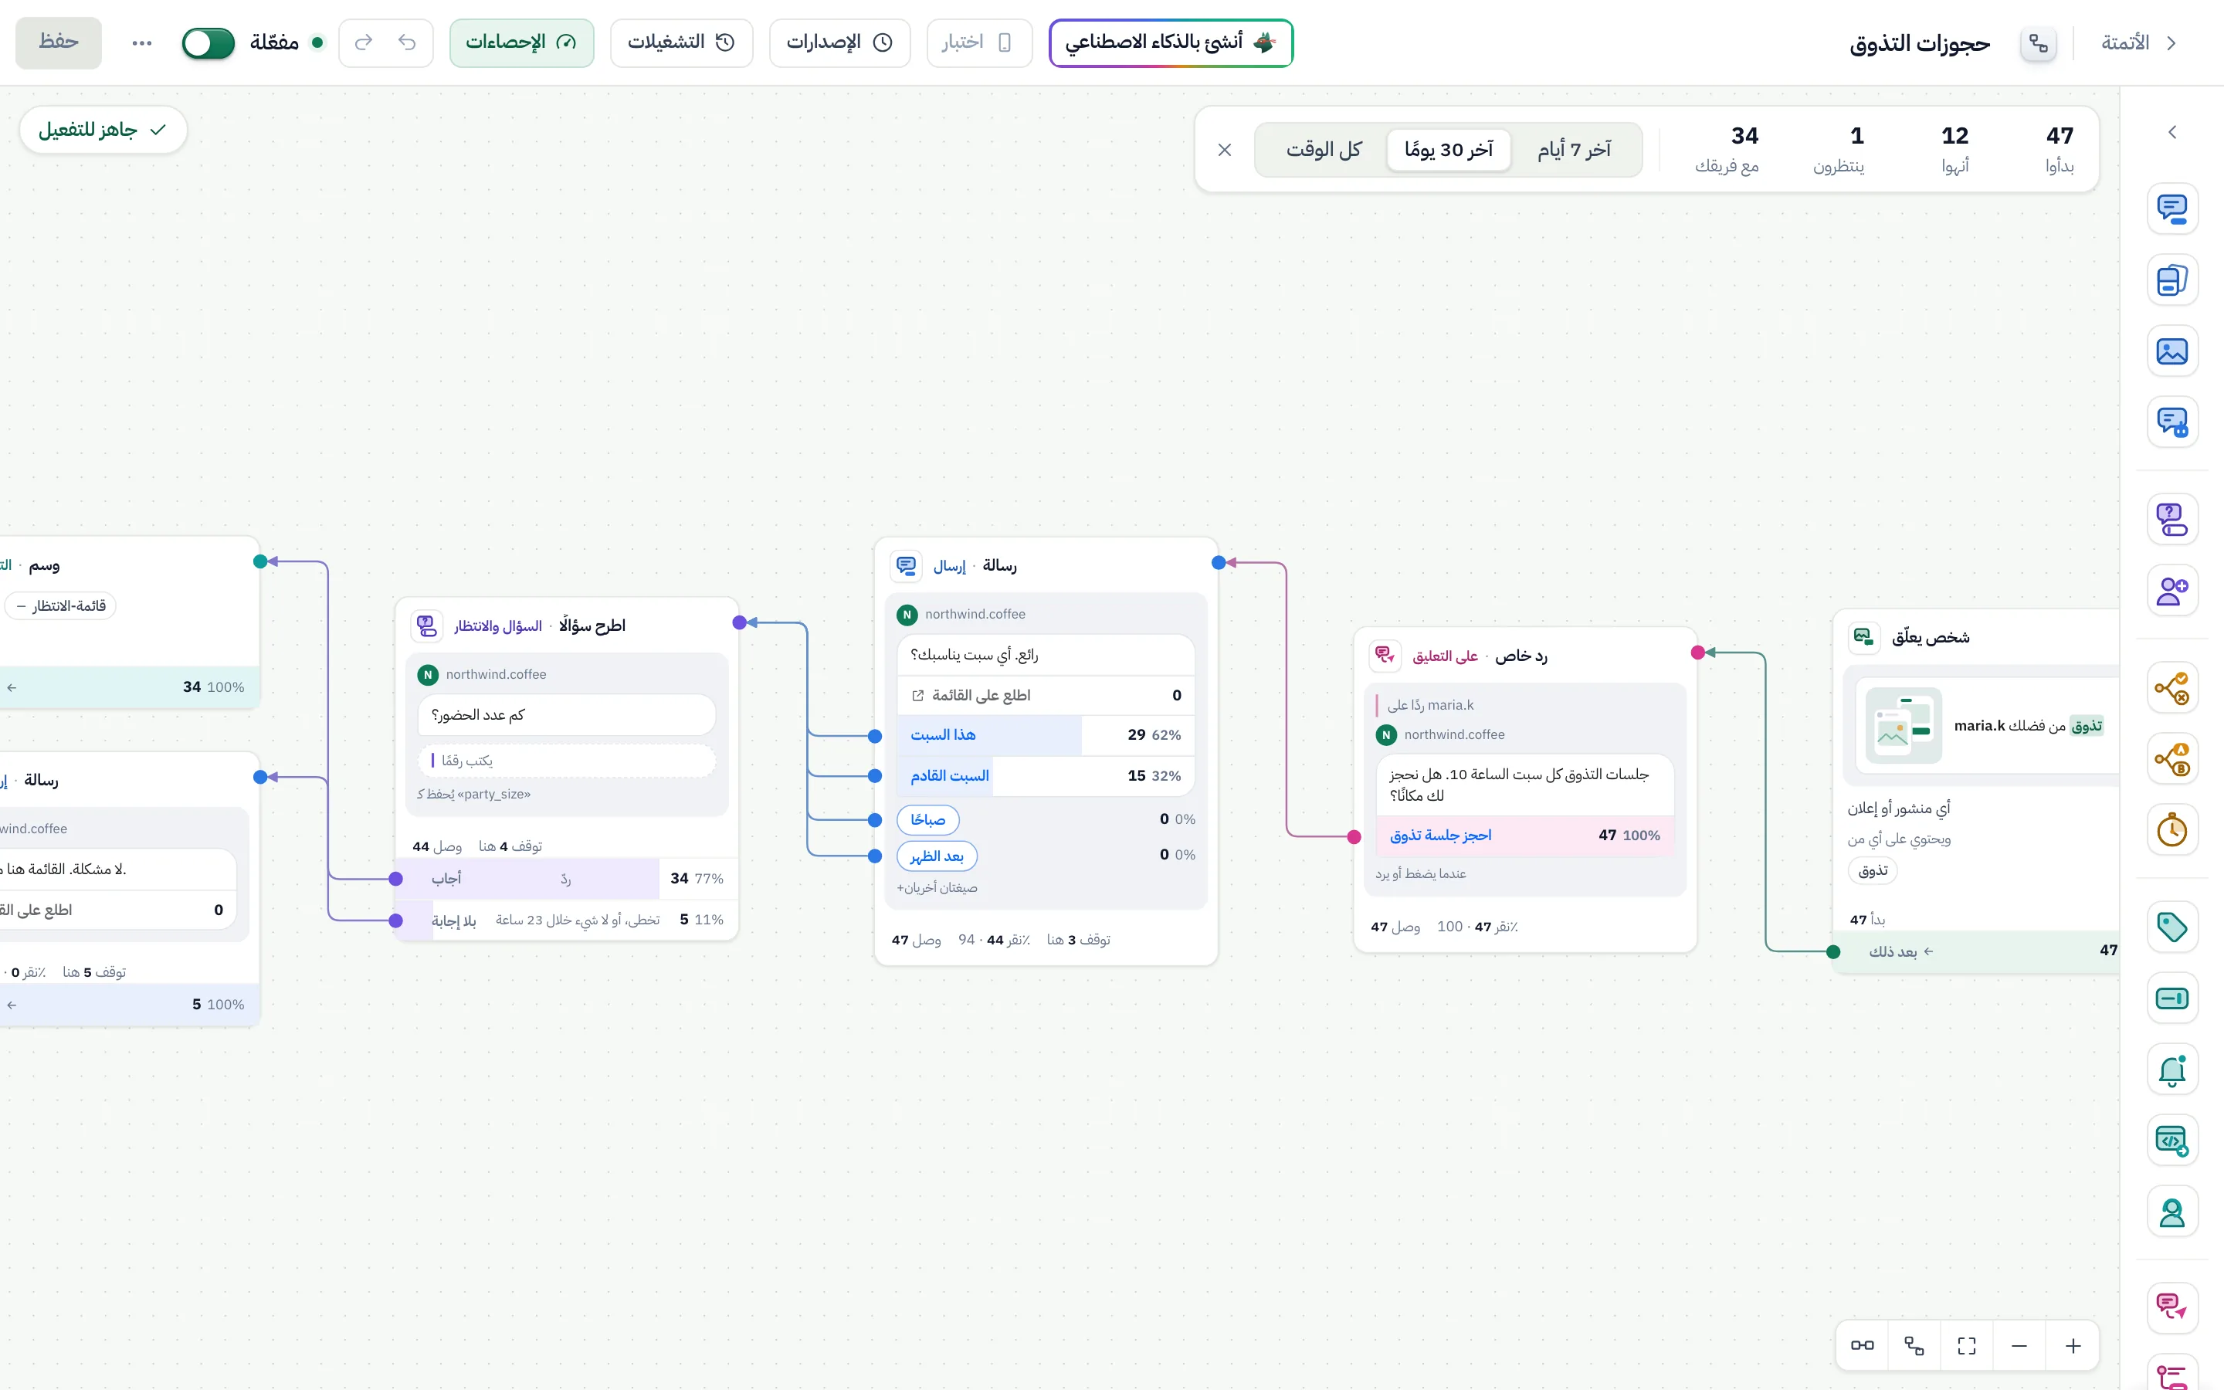Viewport: 2224px width, 1390px height.
Task: Toggle the glasses preview mode
Action: 1862,1346
